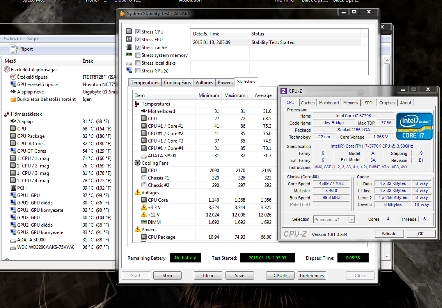Click the GPU1: GPU monitor icon
The height and width of the screenshot is (308, 442).
tap(13, 195)
